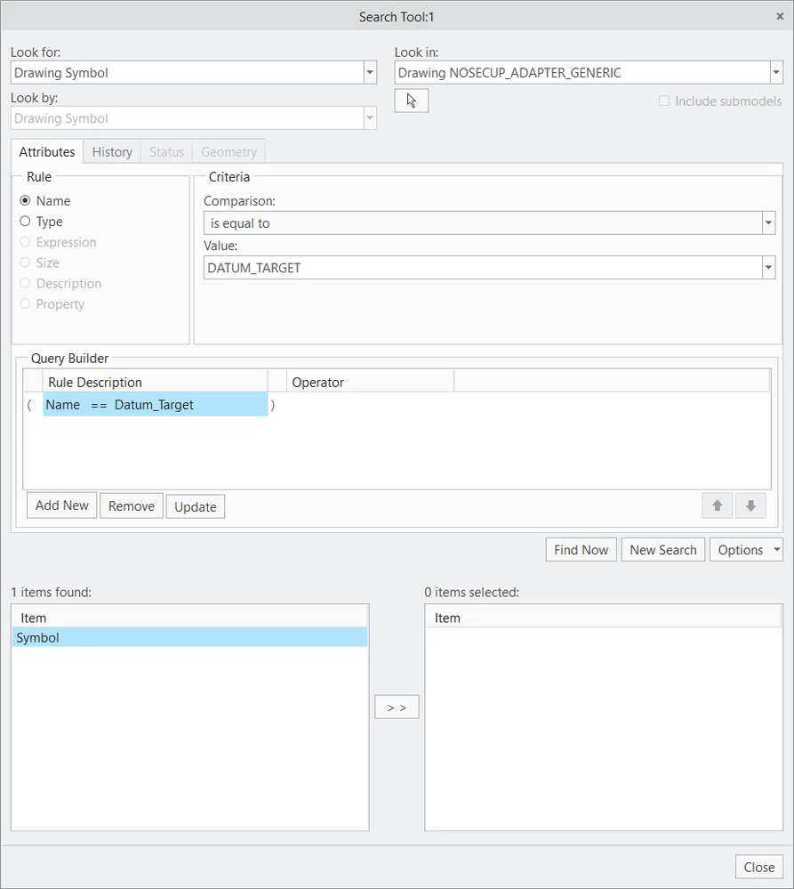Switch to the Geometry tab
Image resolution: width=794 pixels, height=889 pixels.
(229, 152)
